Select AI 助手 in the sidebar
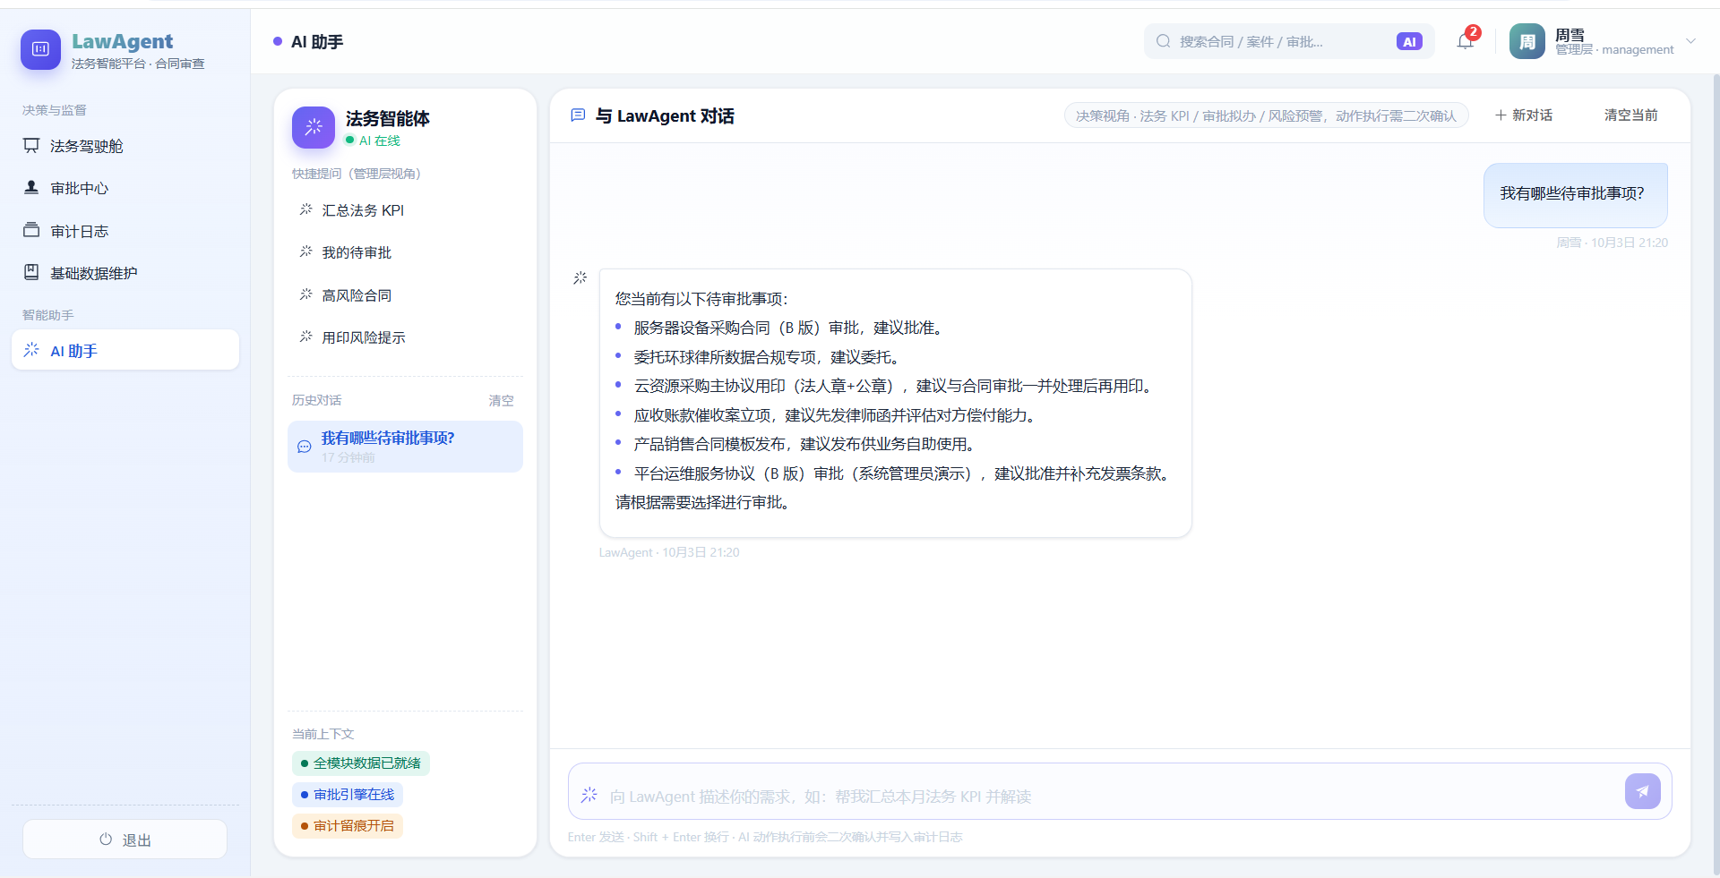Screen dimensions: 1720x878 pos(125,350)
